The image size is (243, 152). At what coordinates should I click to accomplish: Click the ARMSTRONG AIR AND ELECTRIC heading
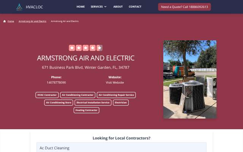[86, 58]
